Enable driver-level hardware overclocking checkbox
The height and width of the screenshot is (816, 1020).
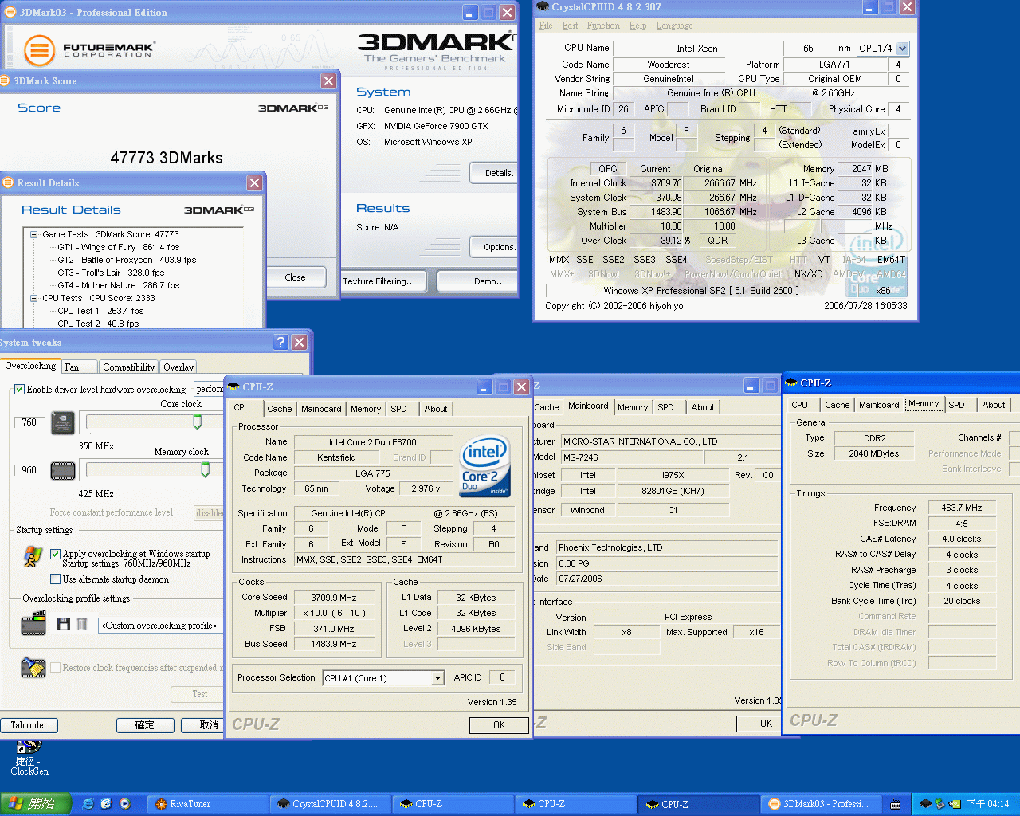coord(19,390)
